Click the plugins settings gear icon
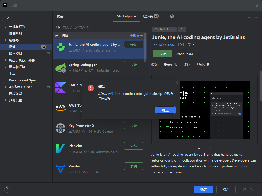262x196 pixels. 172,16
